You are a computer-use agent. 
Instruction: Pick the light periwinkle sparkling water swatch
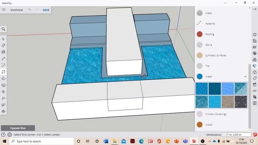pyautogui.click(x=228, y=89)
